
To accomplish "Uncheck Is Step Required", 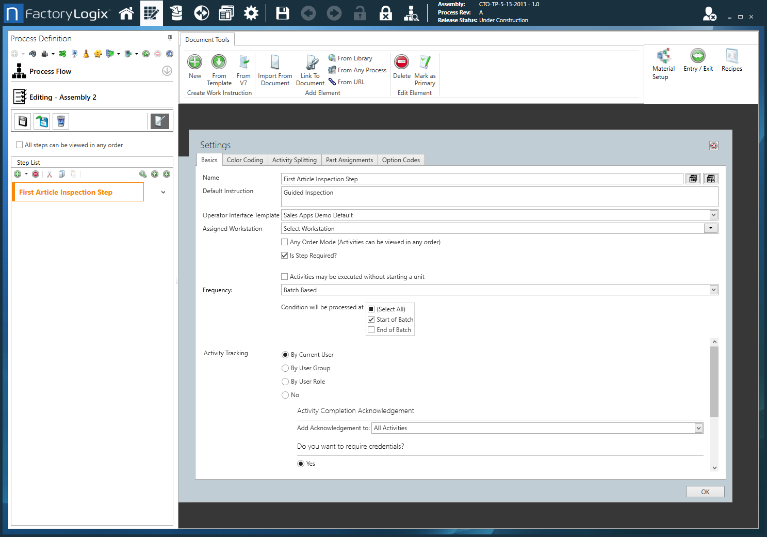I will [x=284, y=255].
